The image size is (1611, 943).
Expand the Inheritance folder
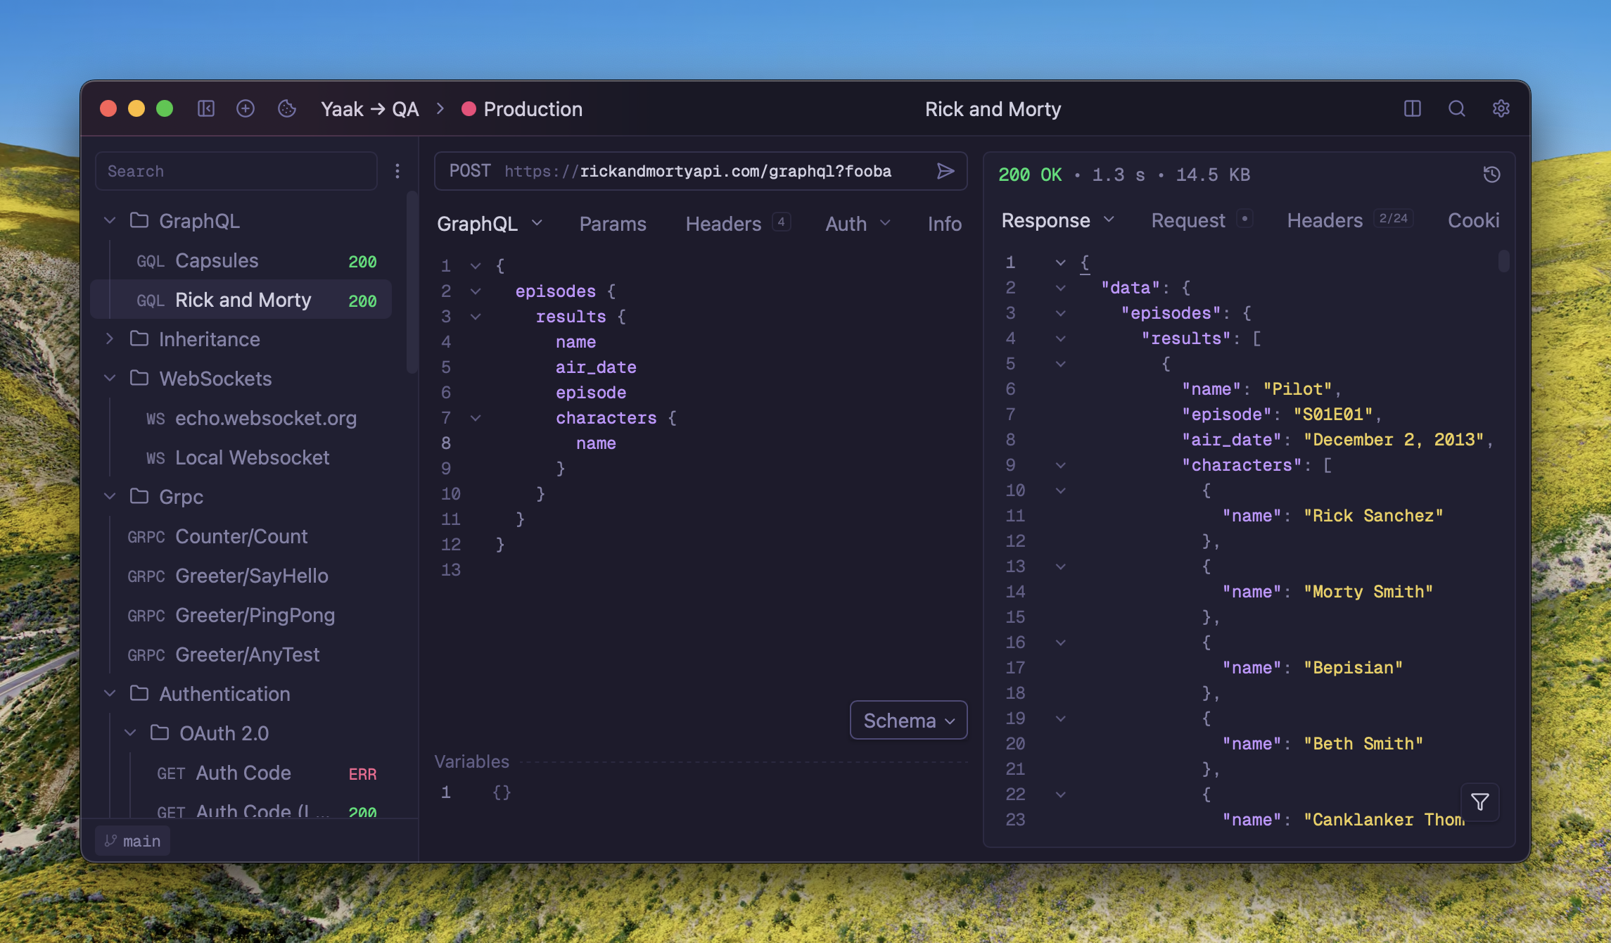point(110,339)
